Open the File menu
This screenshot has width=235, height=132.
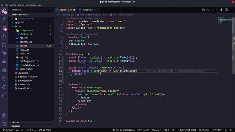point(2,5)
